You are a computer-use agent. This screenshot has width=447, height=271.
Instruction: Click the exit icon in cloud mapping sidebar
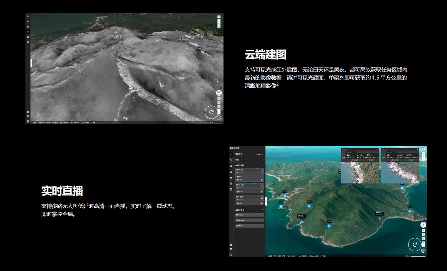coord(28,121)
